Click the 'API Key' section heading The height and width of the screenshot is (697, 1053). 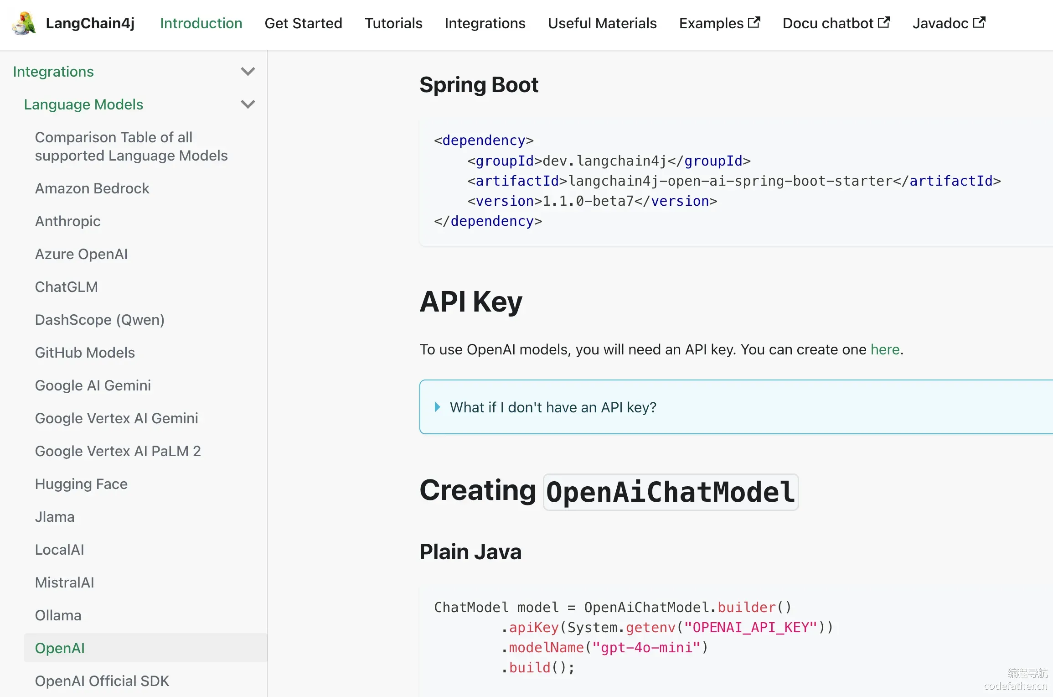(x=471, y=302)
